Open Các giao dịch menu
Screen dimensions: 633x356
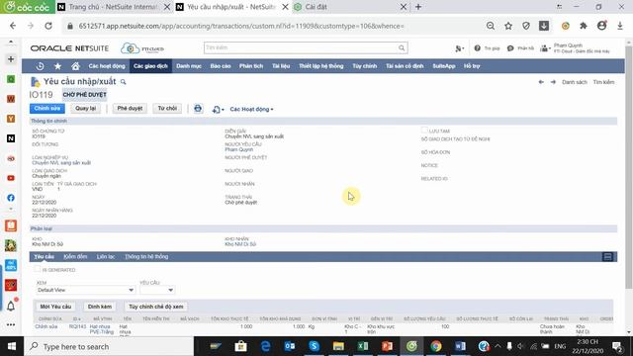click(x=150, y=66)
